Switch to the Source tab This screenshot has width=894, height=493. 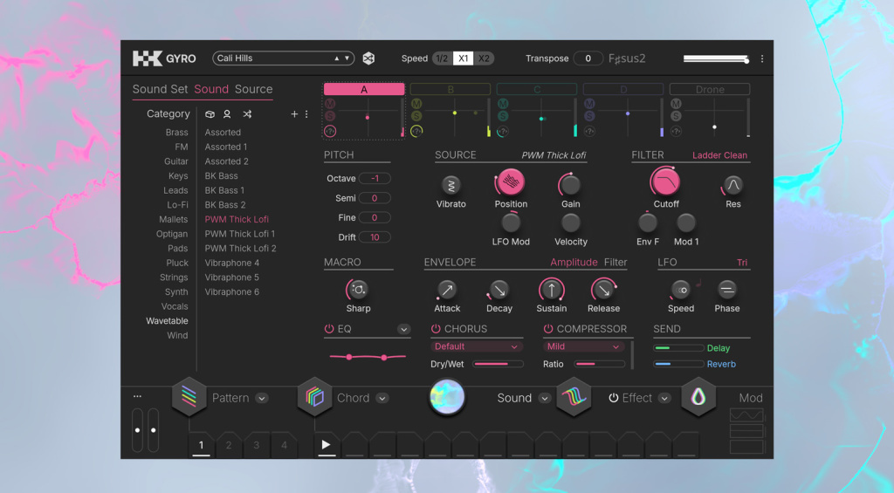click(253, 89)
